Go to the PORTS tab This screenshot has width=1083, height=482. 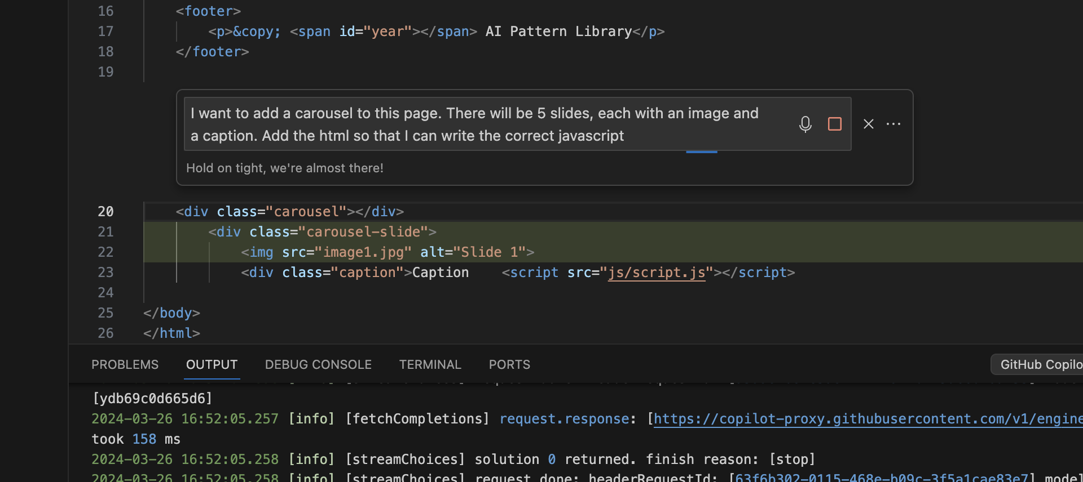[509, 365]
